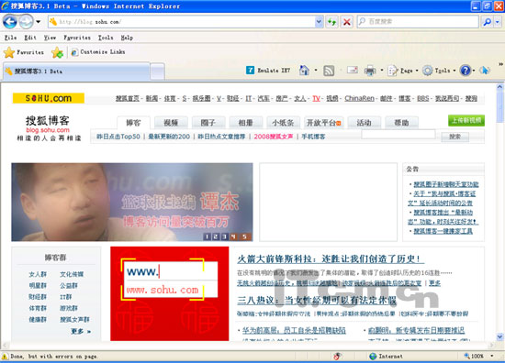Open the Page toolbar menu
Viewport: 505px width, 363px height.
point(403,71)
